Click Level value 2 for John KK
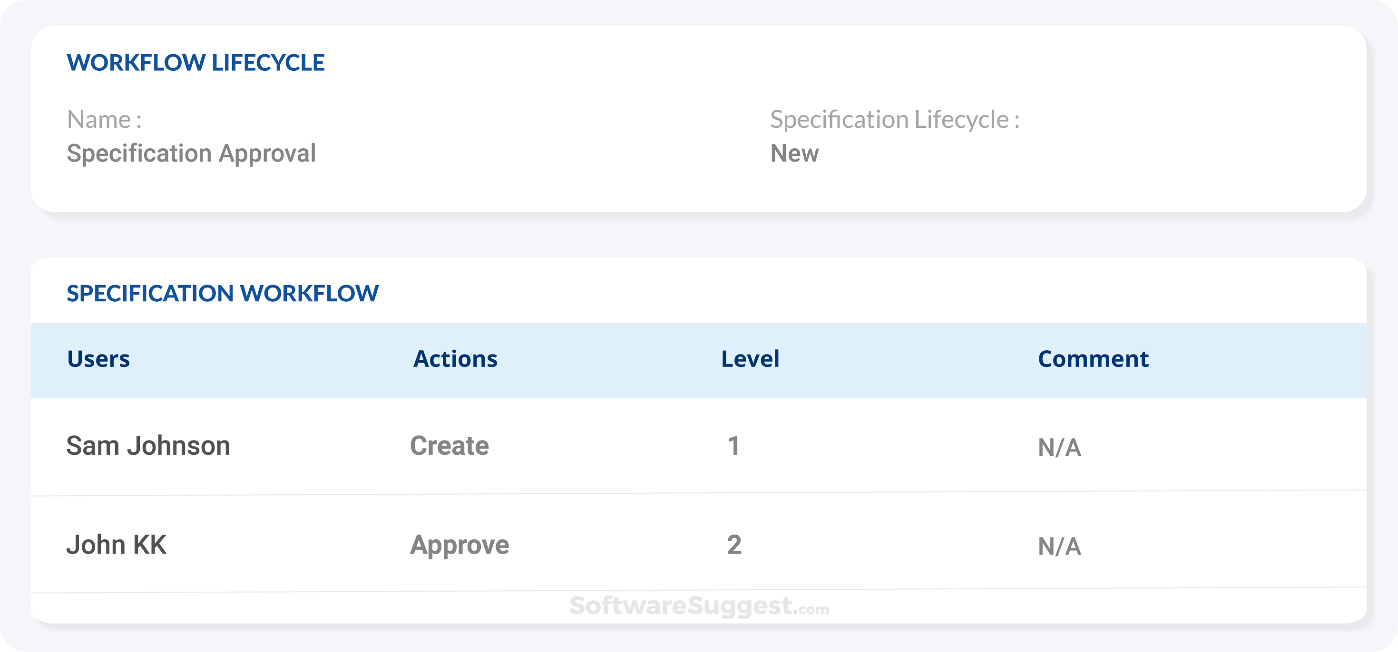Screen dimensions: 1398x652 pos(735,545)
